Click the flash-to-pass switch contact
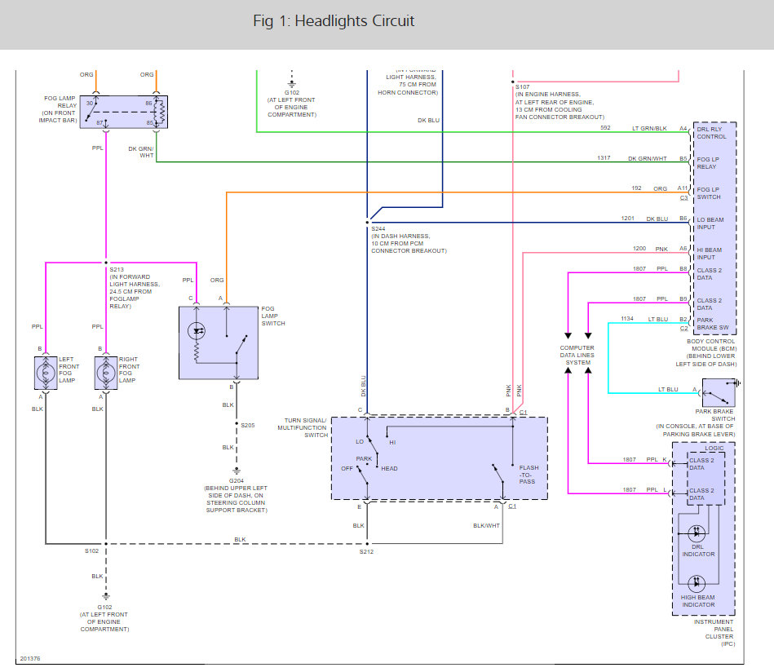Viewport: 774px width, 672px height. (499, 474)
